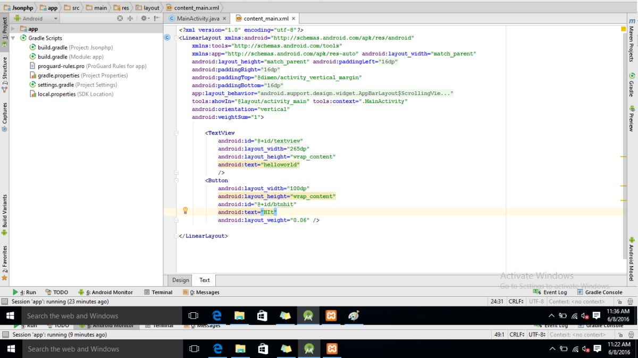Open XAMPP in taskbar showing 11:36 AM
This screenshot has height=358, width=638.
331,316
